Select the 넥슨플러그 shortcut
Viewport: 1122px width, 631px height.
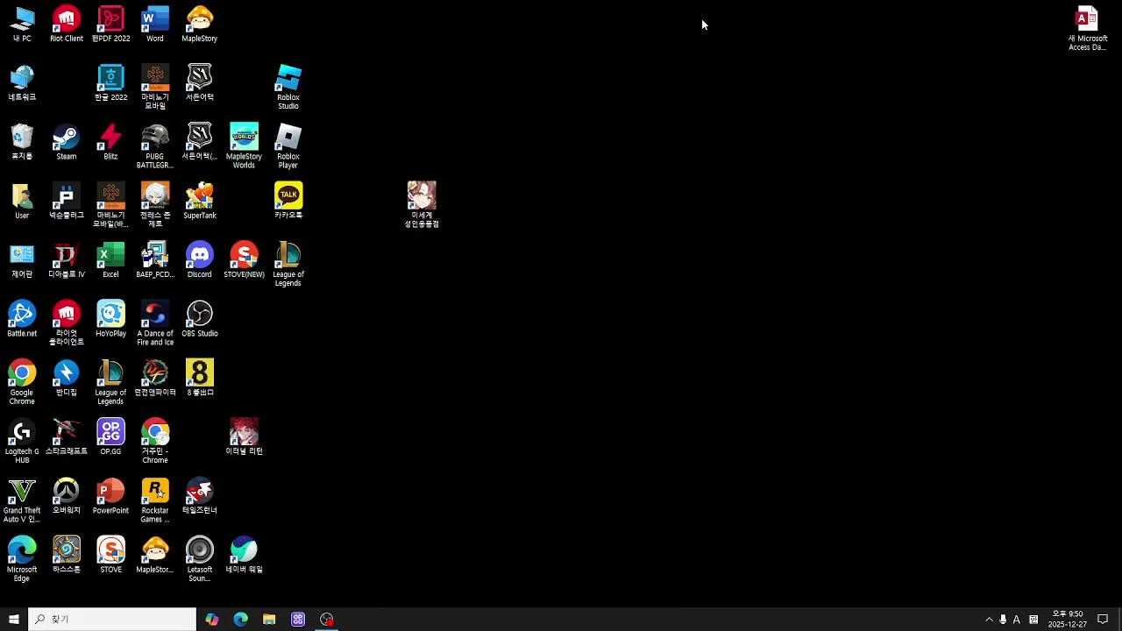[67, 202]
